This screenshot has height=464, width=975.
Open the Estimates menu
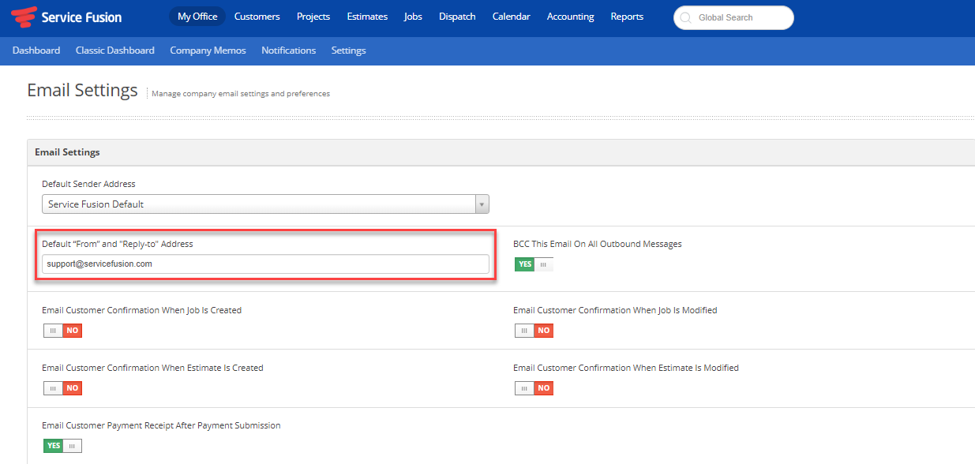coord(367,17)
